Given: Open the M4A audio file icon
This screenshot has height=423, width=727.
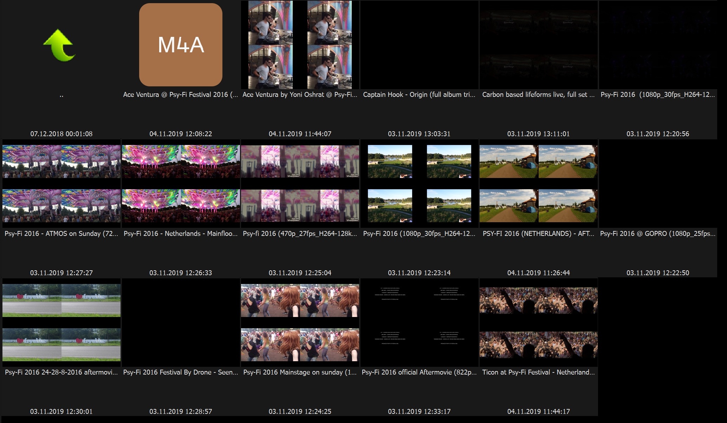Looking at the screenshot, I should pos(181,45).
